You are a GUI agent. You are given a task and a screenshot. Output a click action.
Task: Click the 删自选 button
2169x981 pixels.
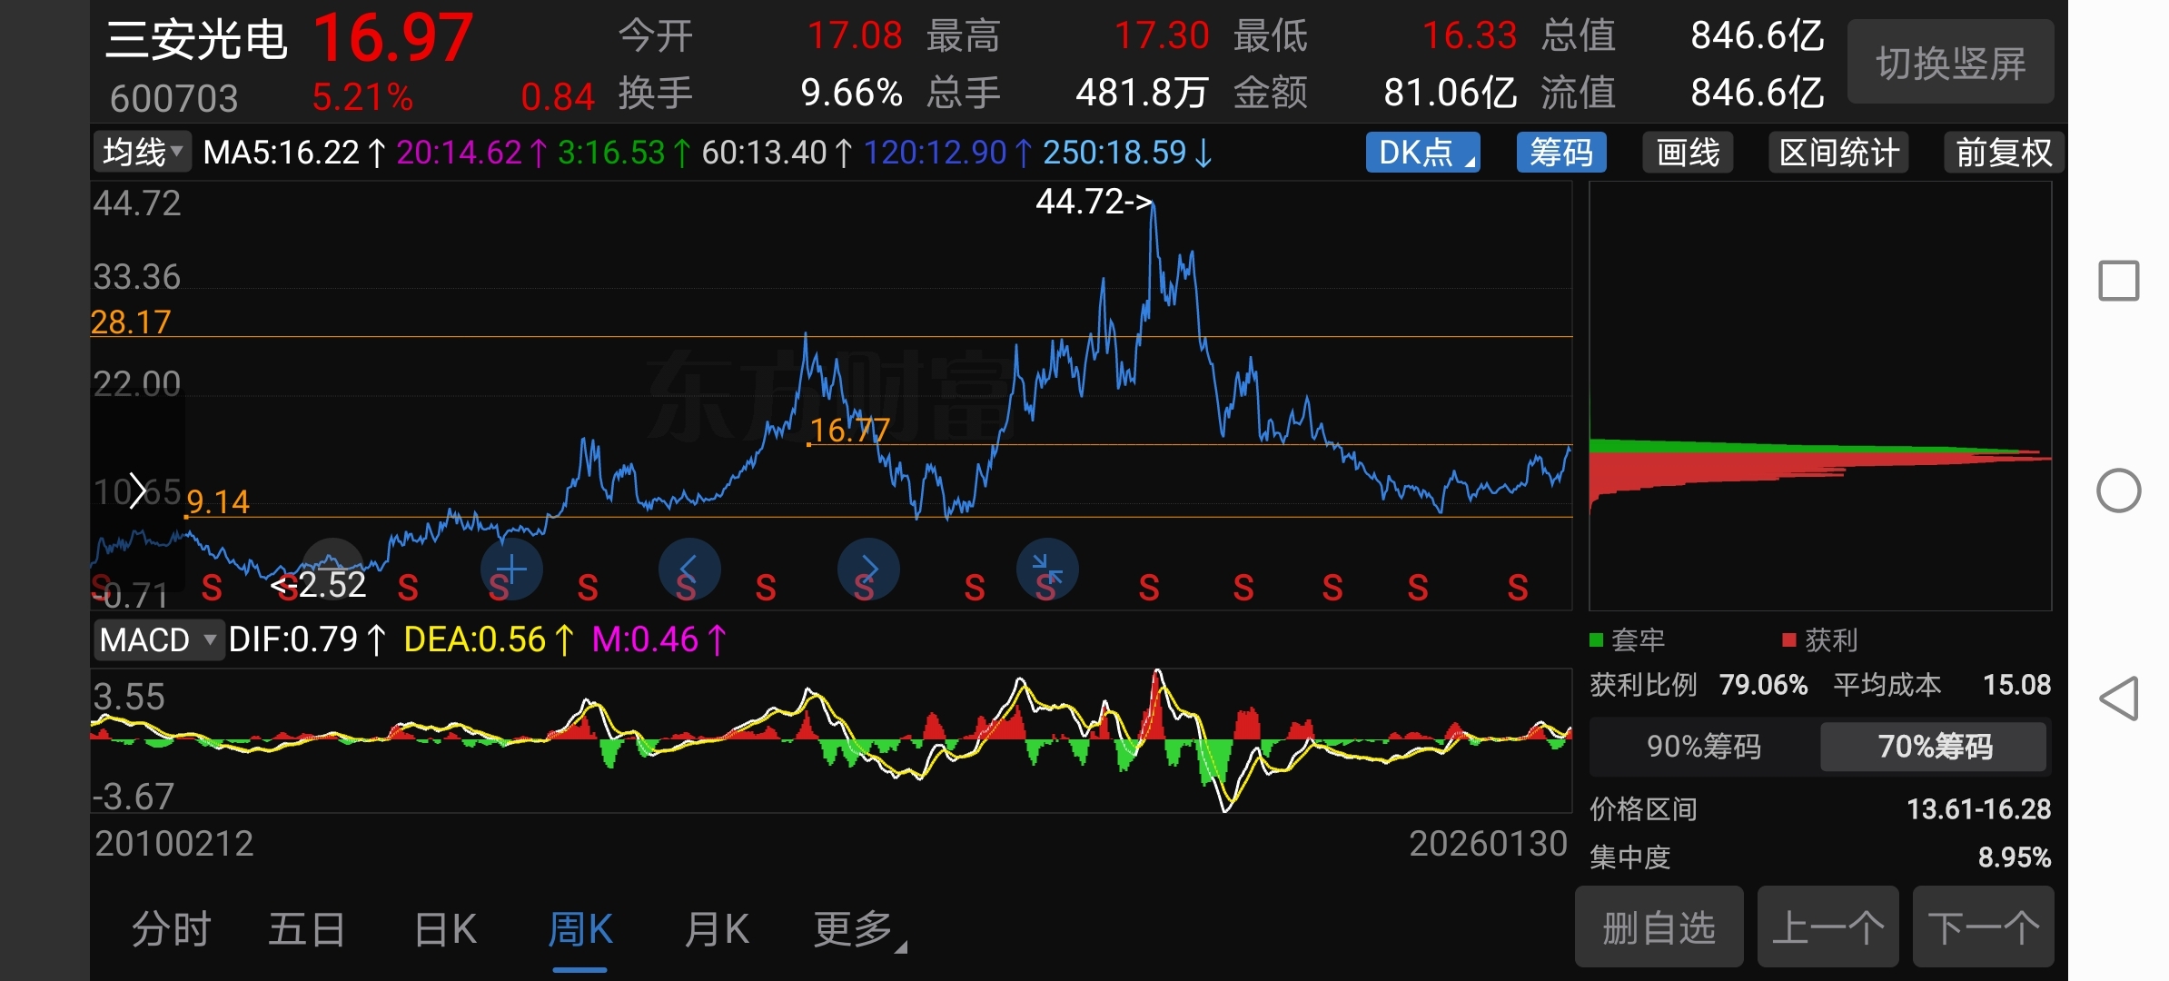click(1659, 928)
